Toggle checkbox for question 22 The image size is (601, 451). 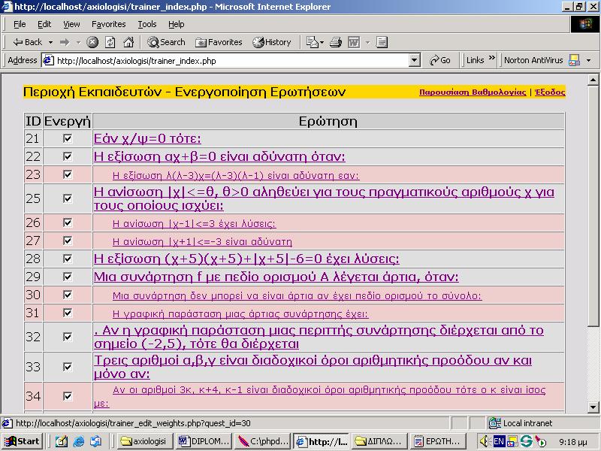pos(68,156)
